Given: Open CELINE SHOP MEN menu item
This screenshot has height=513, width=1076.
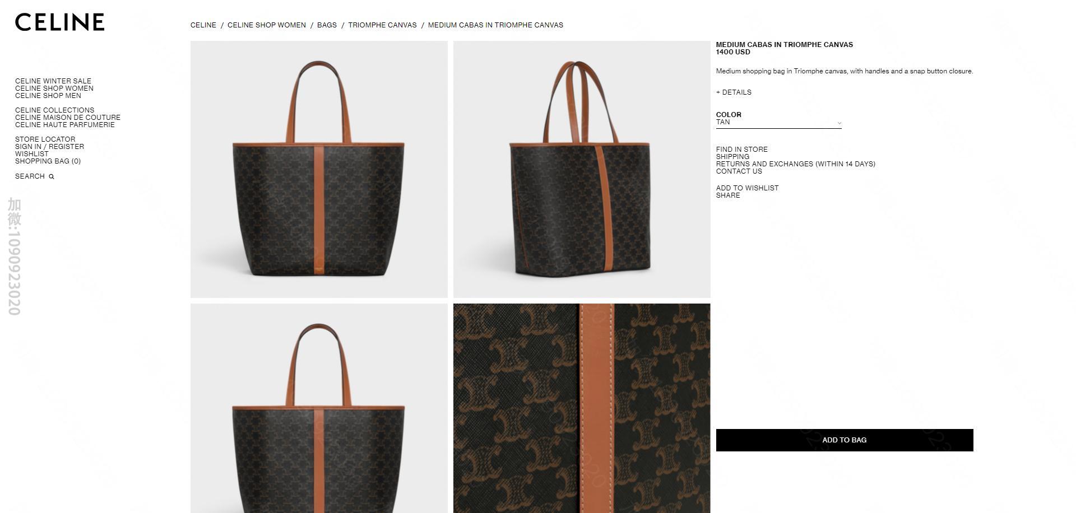Looking at the screenshot, I should point(48,96).
